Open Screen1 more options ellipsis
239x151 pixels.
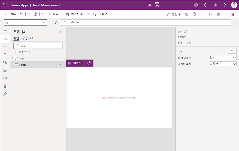pyautogui.click(x=59, y=65)
